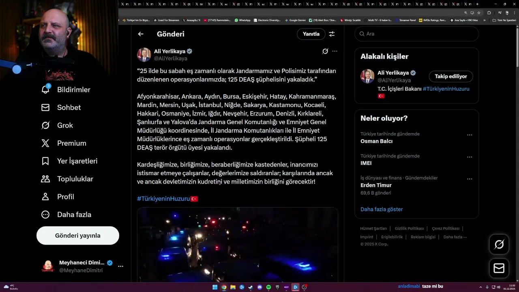This screenshot has width=519, height=292.
Task: Open account menu dots beside Meyhaneci Dimitri
Action: pos(120,266)
